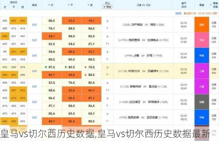The width and height of the screenshot is (219, 141).
Task: Select the 2.38 win odds in match 005
Action: 92,83
